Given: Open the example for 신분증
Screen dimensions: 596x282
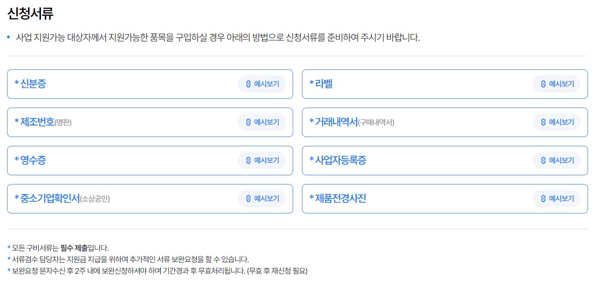Looking at the screenshot, I should pos(262,84).
